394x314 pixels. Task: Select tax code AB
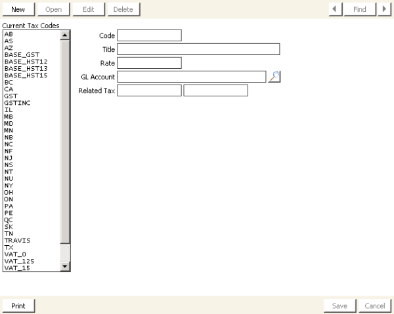[32, 34]
